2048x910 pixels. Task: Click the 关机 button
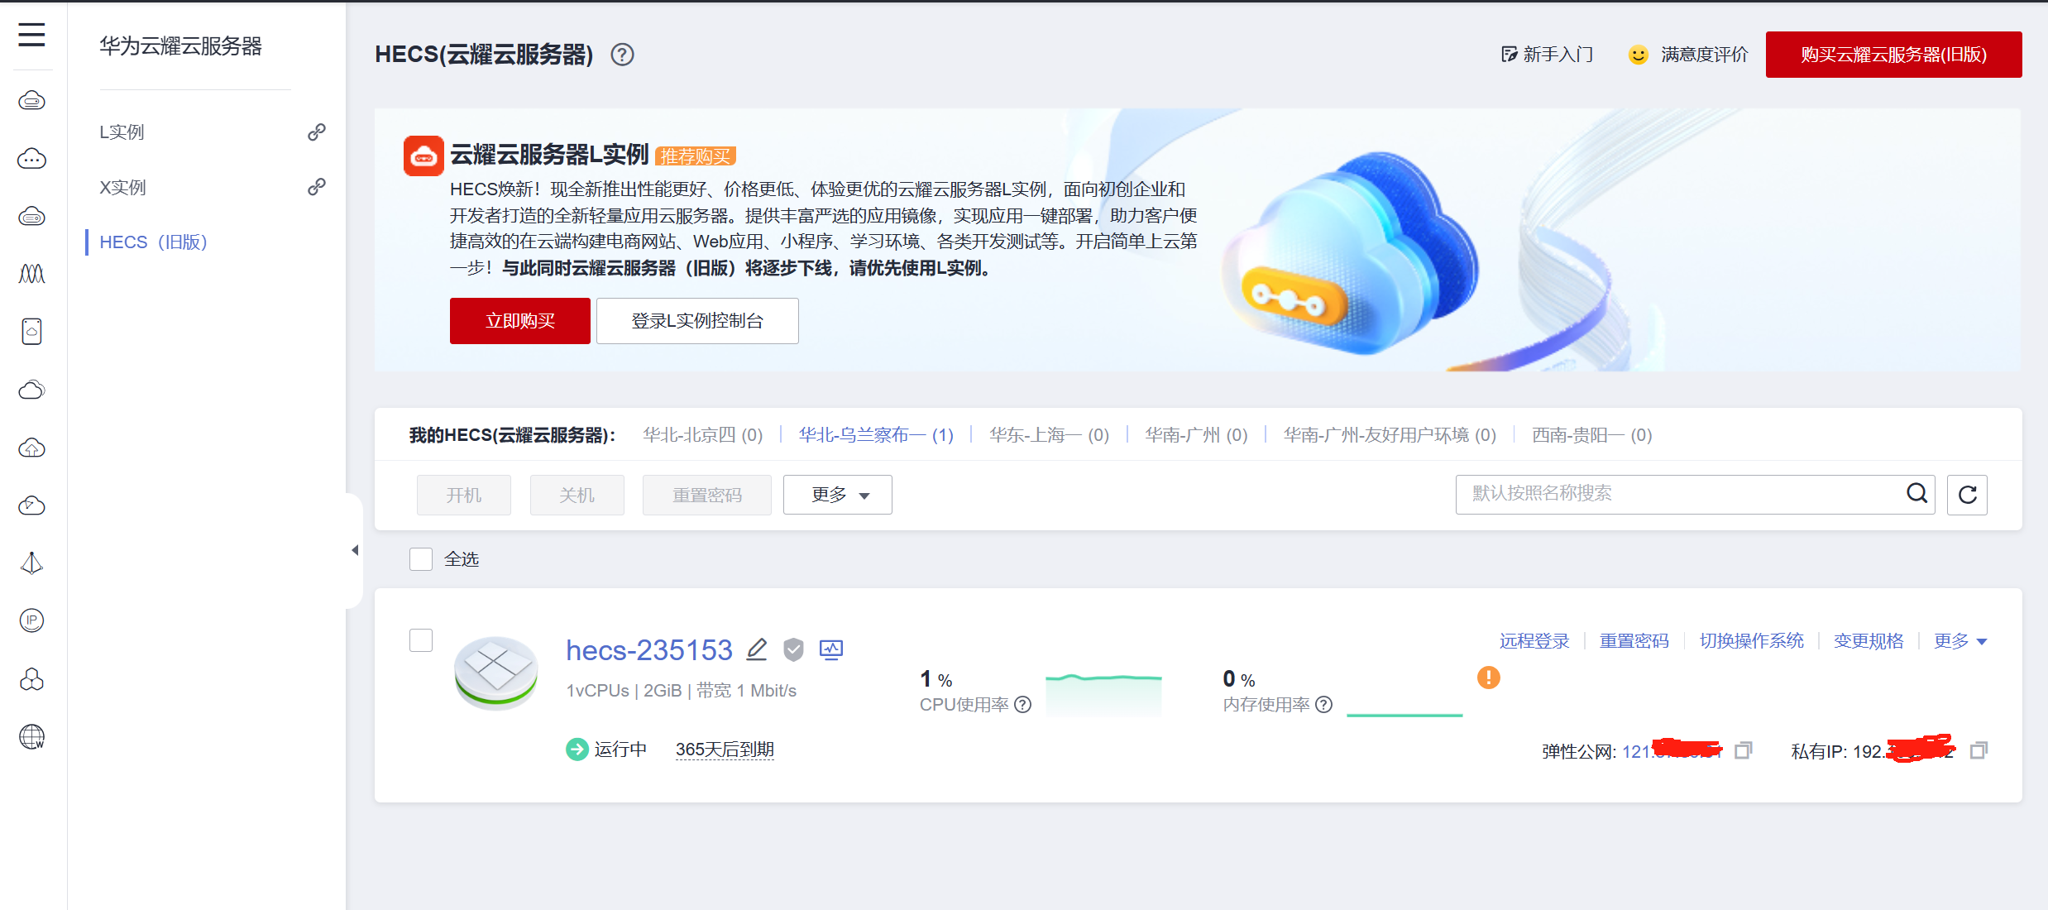tap(577, 495)
